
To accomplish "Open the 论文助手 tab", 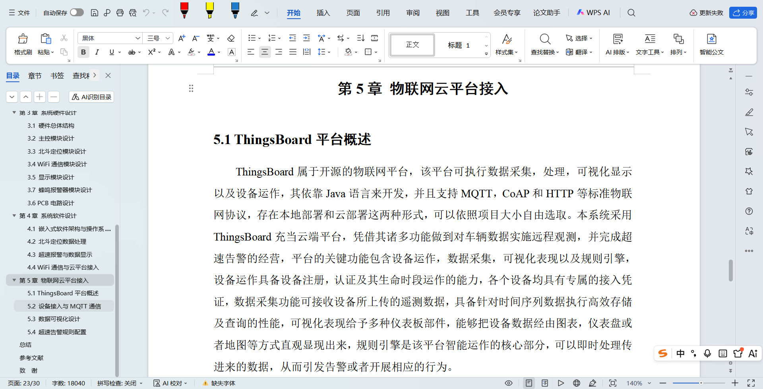I will point(546,13).
